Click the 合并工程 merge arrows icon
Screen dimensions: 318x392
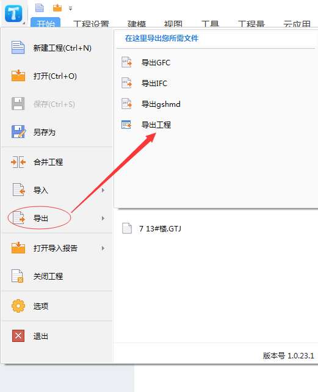tap(18, 162)
